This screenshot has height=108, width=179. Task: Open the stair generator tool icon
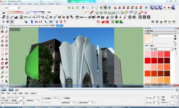pyautogui.click(x=3, y=17)
